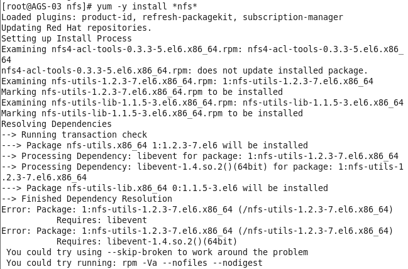Click "Finished Dependency Resolution" text
This screenshot has width=408, height=269.
pyautogui.click(x=96, y=199)
